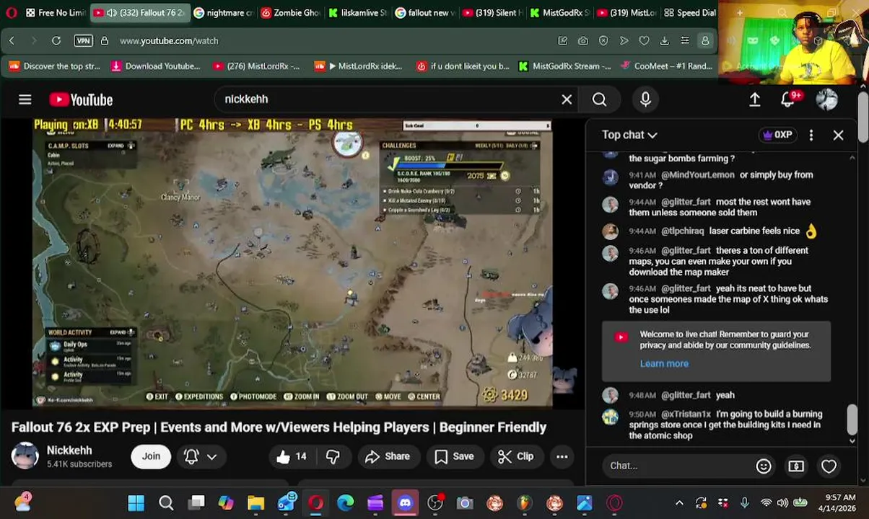The width and height of the screenshot is (869, 519).
Task: Open Discord from the taskbar
Action: (x=405, y=503)
